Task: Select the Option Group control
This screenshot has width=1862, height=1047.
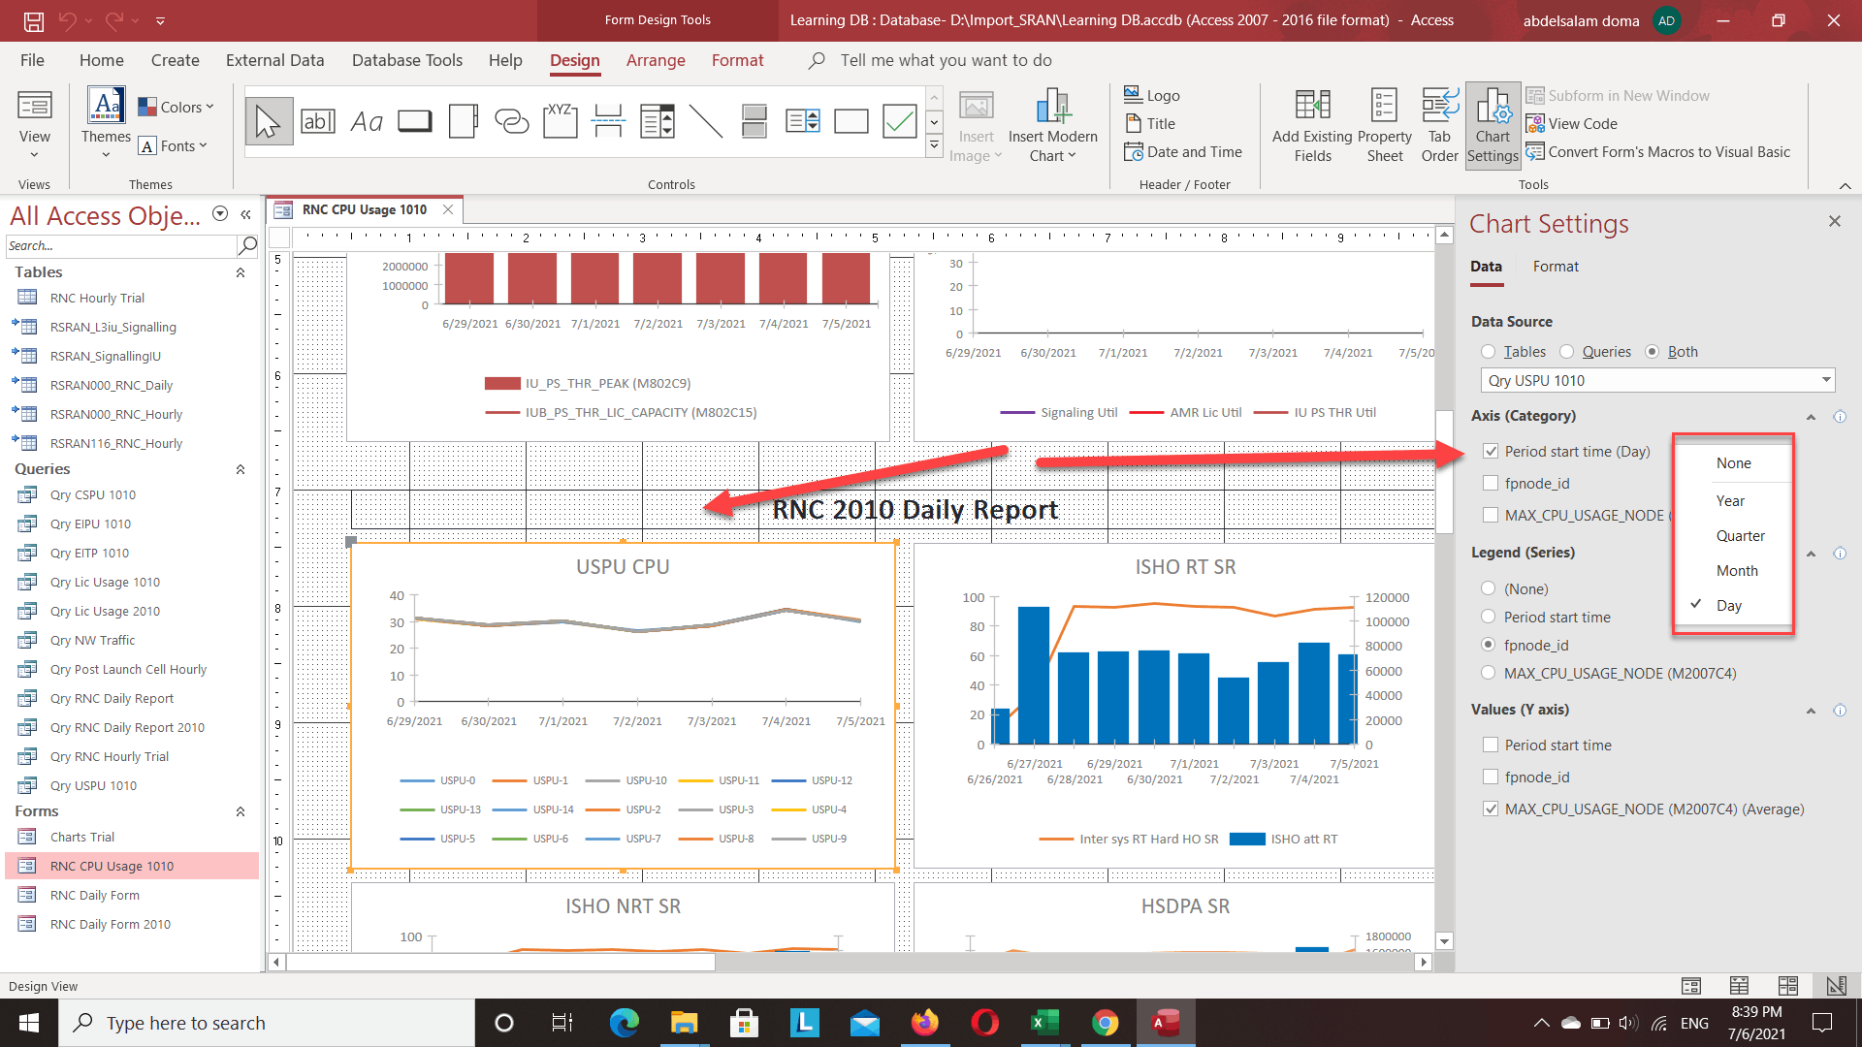Action: [561, 122]
